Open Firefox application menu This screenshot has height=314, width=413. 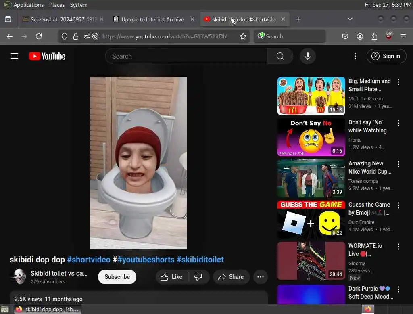point(403,36)
